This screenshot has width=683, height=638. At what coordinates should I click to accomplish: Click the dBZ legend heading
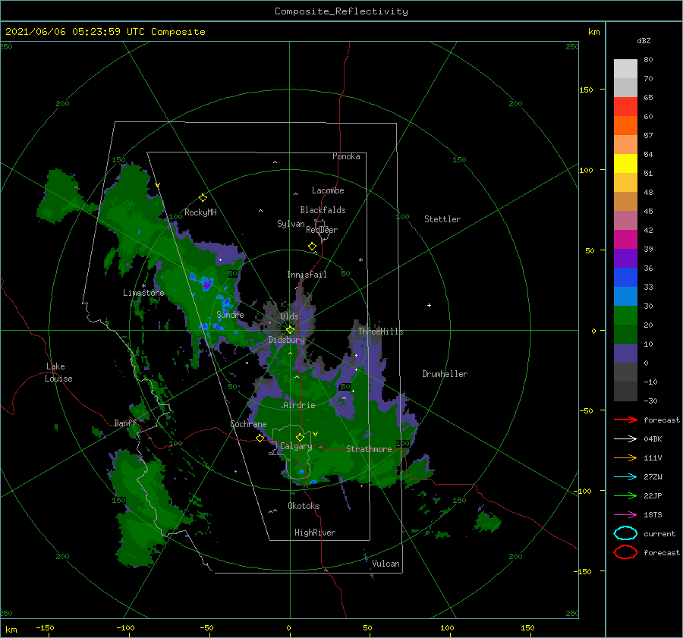[x=644, y=40]
